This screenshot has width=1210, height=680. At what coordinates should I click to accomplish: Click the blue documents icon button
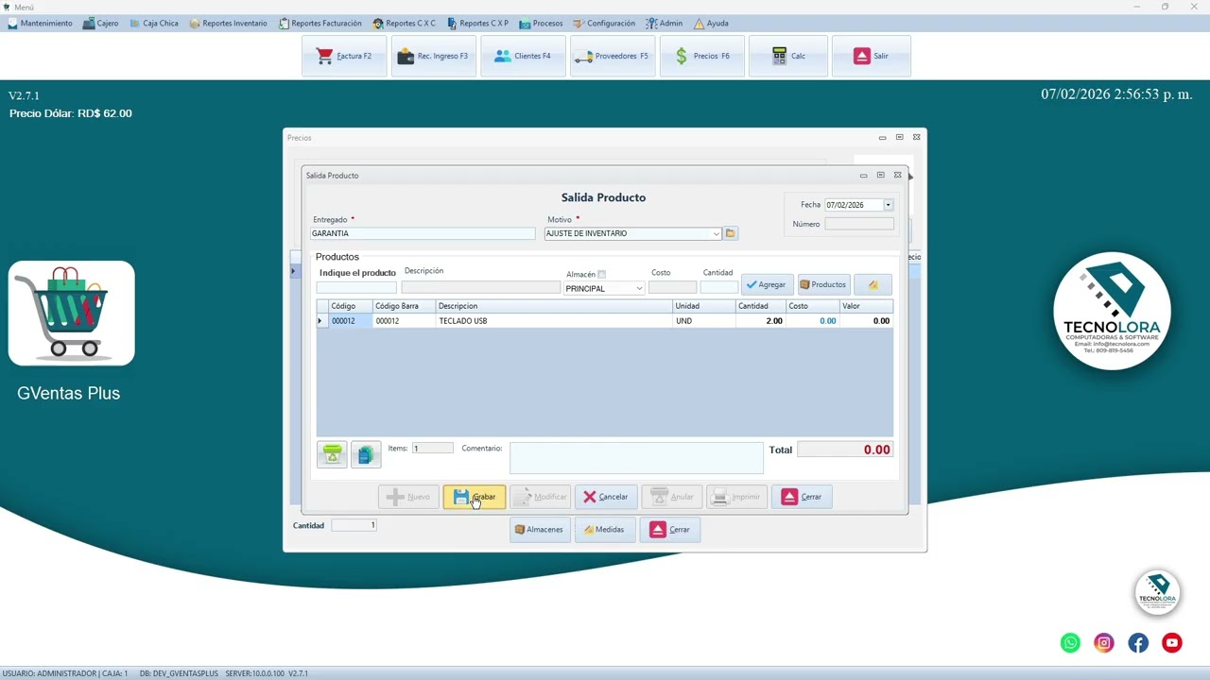(x=366, y=454)
